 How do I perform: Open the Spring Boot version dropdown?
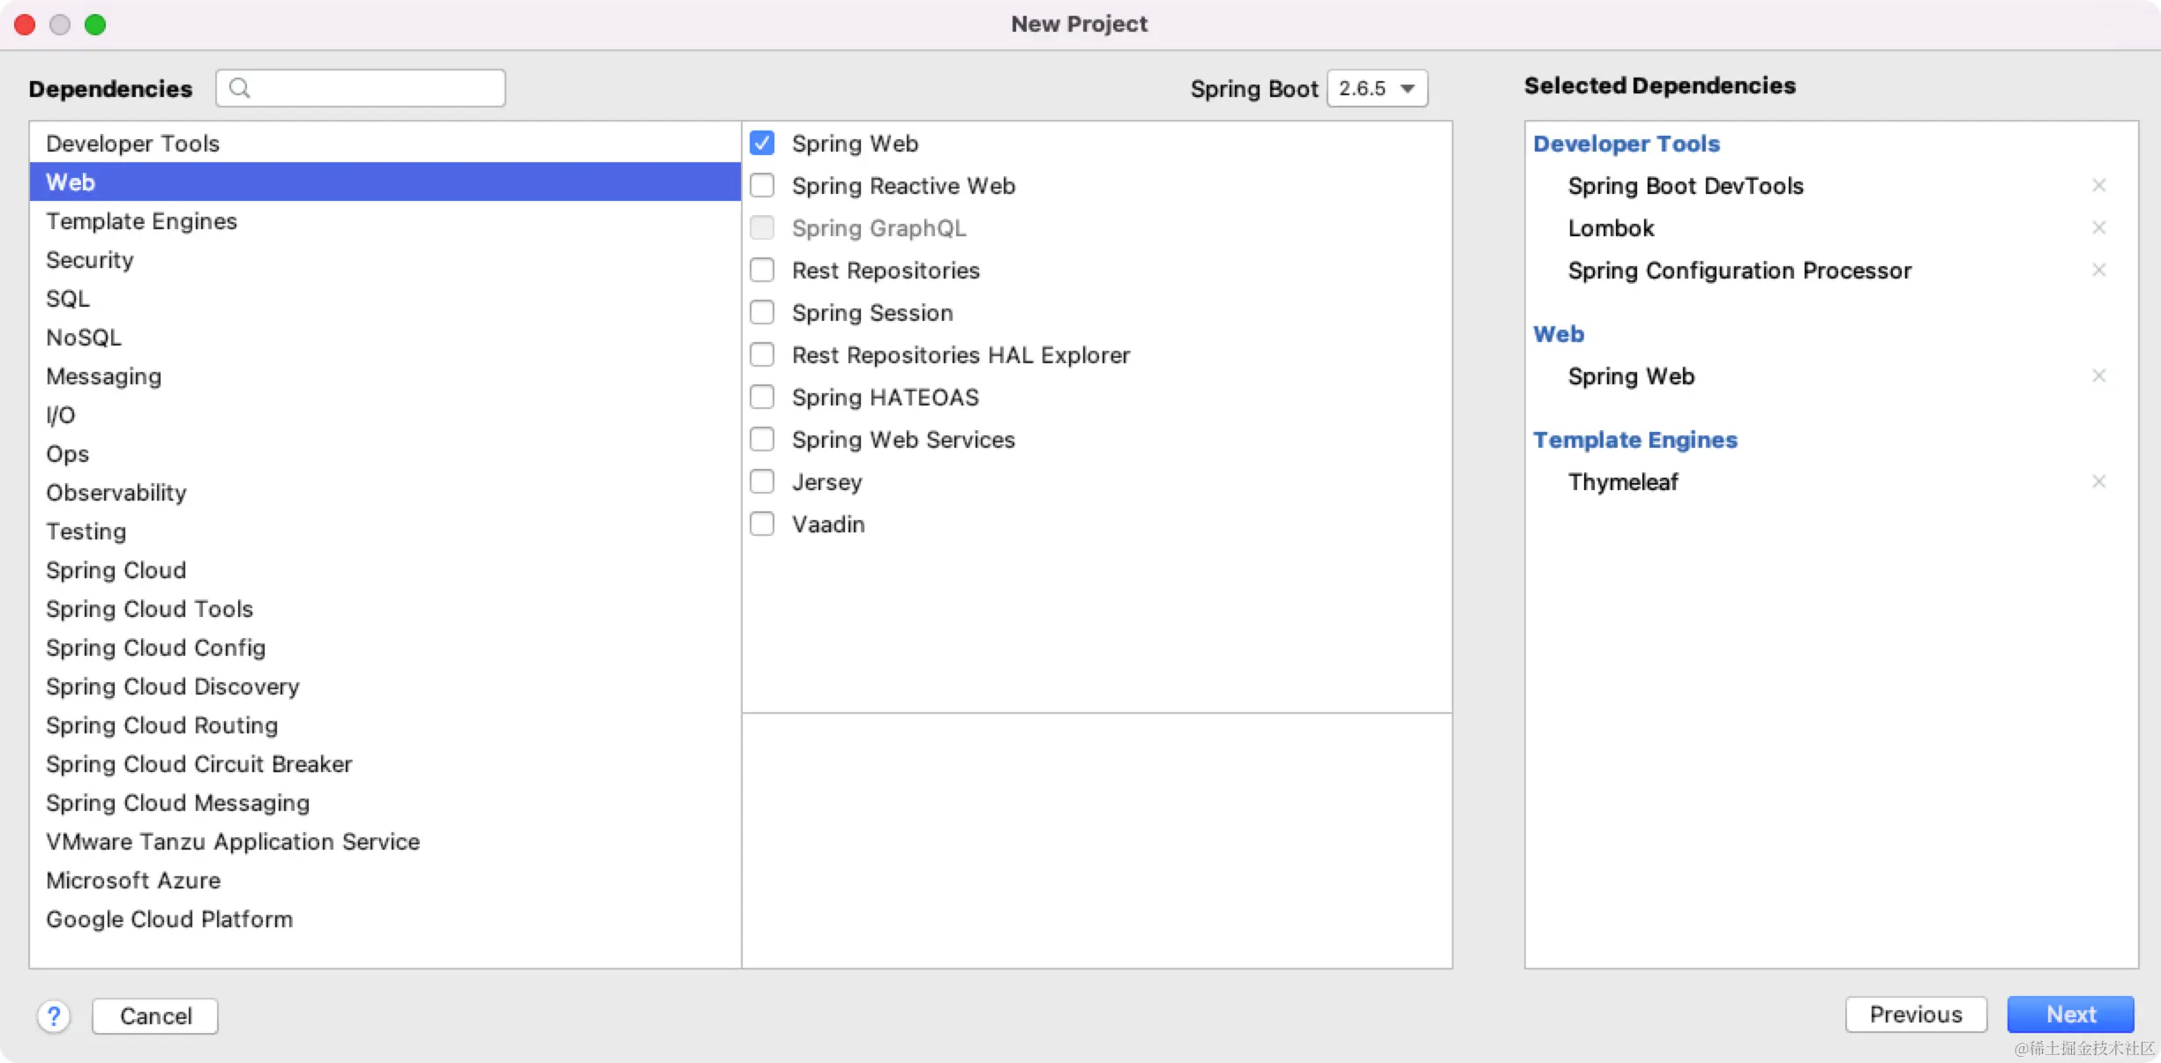[x=1377, y=88]
